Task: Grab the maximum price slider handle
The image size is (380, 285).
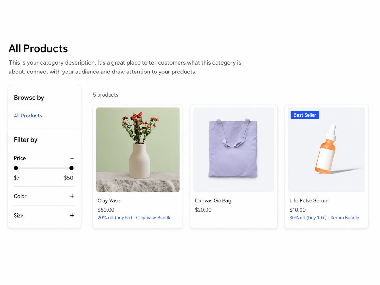Action: [x=72, y=168]
